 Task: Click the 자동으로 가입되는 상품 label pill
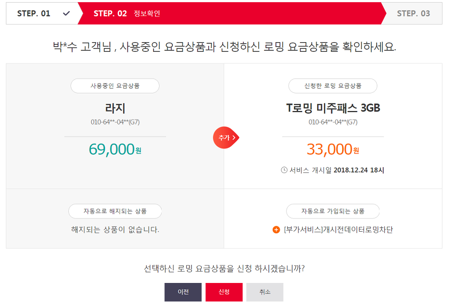333,211
